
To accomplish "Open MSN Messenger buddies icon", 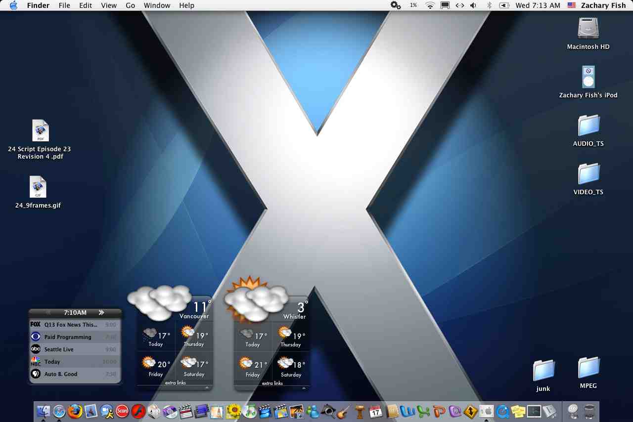I will click(312, 411).
